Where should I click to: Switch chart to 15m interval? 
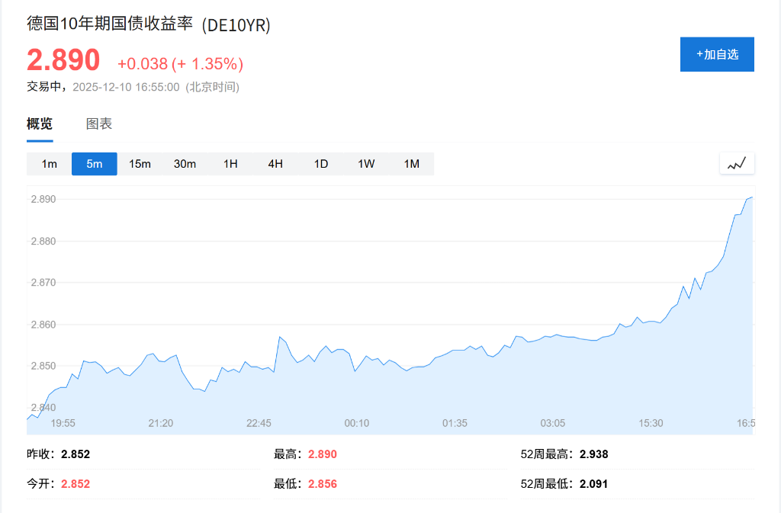click(140, 164)
